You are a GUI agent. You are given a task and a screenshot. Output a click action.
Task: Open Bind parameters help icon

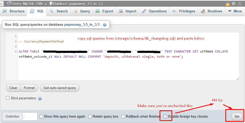coord(40,98)
